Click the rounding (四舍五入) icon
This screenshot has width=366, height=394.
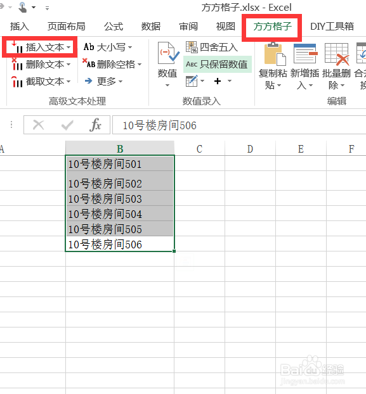click(192, 47)
